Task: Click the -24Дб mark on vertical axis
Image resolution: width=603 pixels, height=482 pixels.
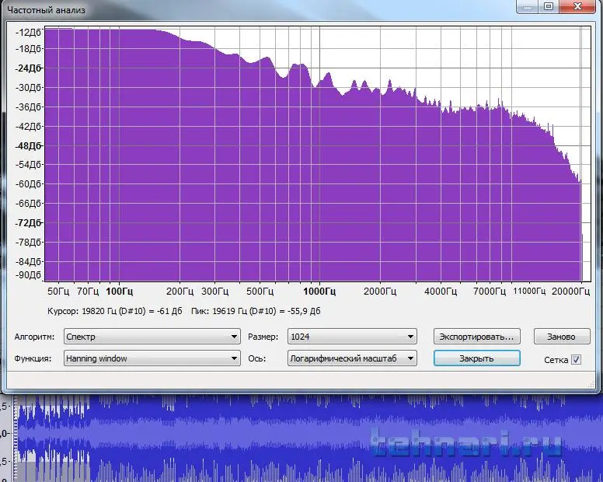Action: pyautogui.click(x=29, y=69)
